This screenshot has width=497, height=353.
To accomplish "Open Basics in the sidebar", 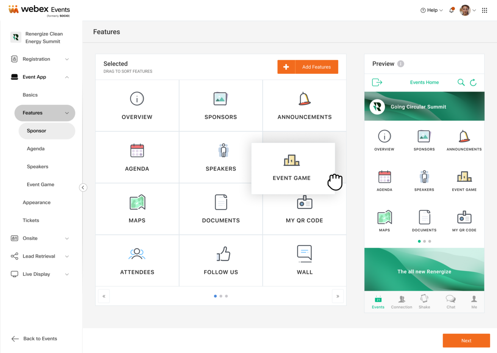I will pyautogui.click(x=30, y=95).
